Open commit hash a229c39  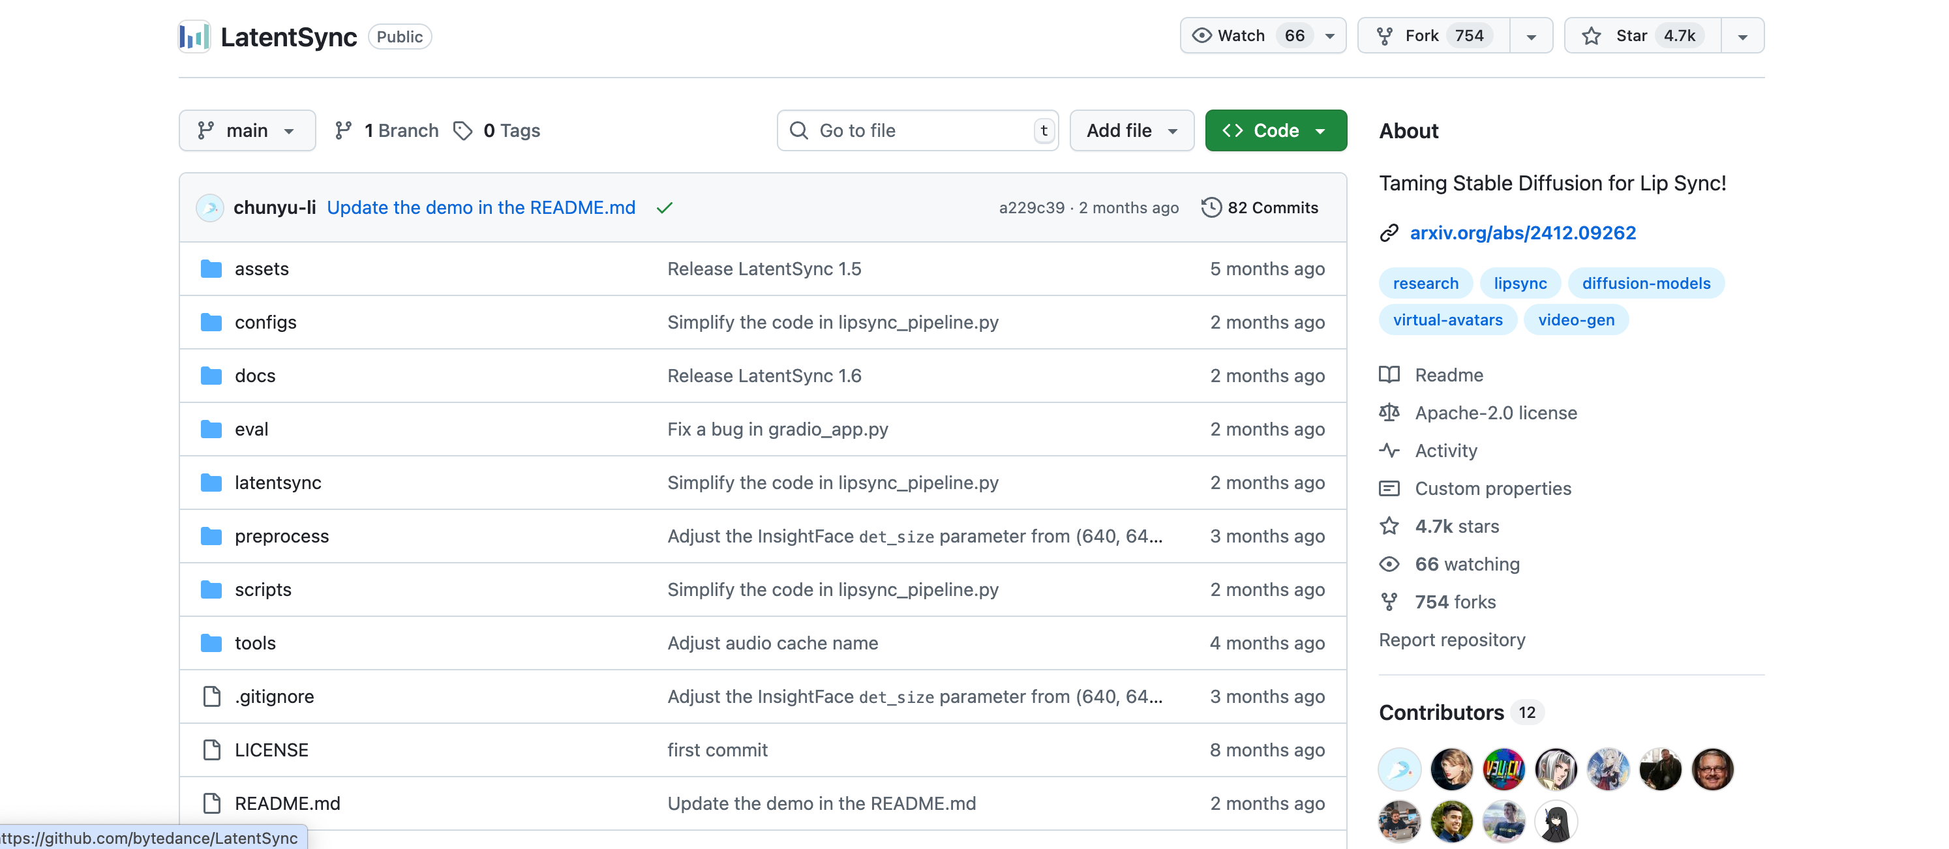[x=1031, y=207]
